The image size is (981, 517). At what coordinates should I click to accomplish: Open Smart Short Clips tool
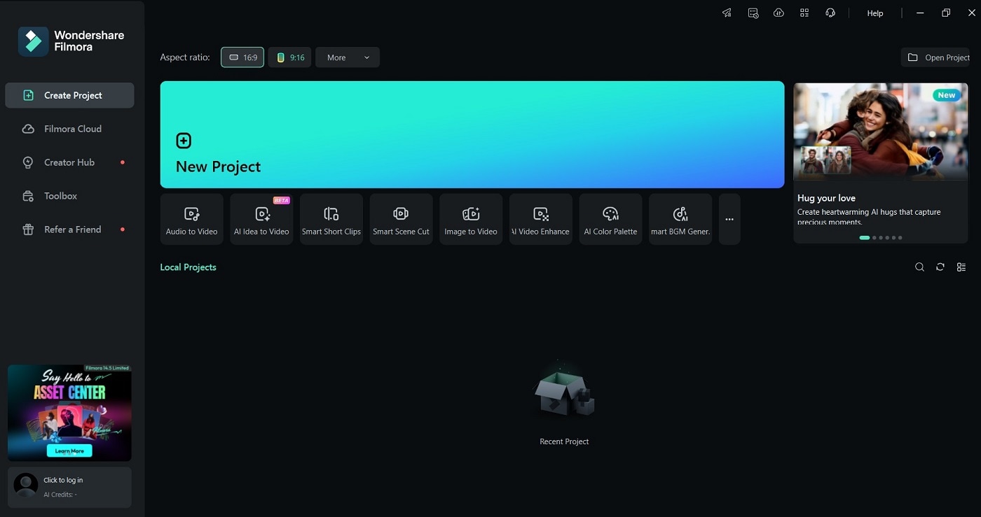point(331,219)
